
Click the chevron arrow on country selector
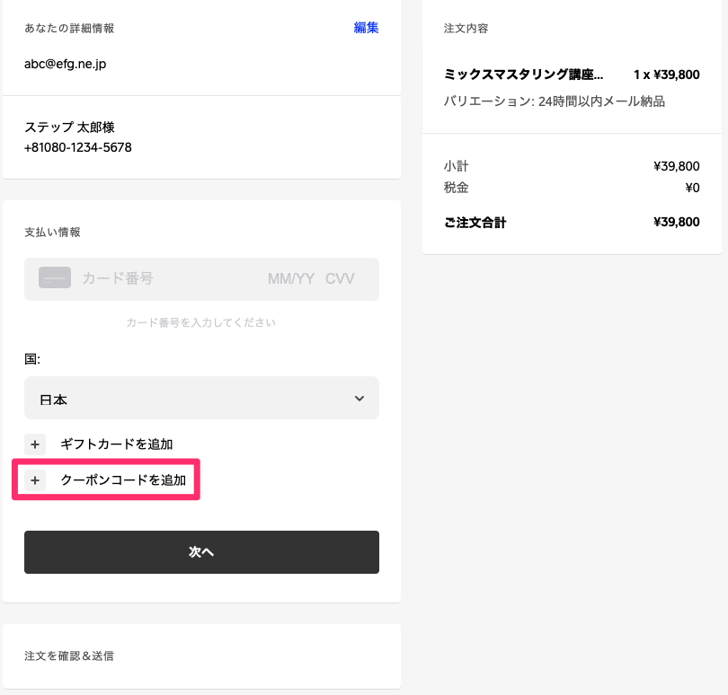pos(360,399)
